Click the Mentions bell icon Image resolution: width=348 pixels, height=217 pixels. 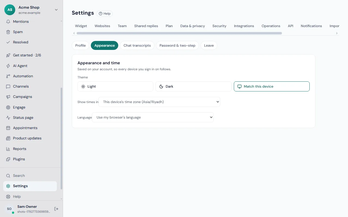[x=8, y=21]
